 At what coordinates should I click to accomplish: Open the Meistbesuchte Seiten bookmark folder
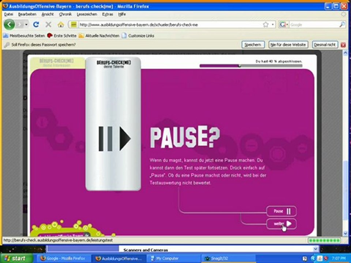[x=24, y=35]
